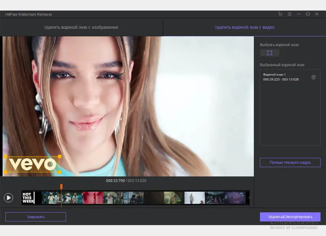The image size is (326, 236).
Task: Select the watermark marquee selection tool
Action: 269,53
